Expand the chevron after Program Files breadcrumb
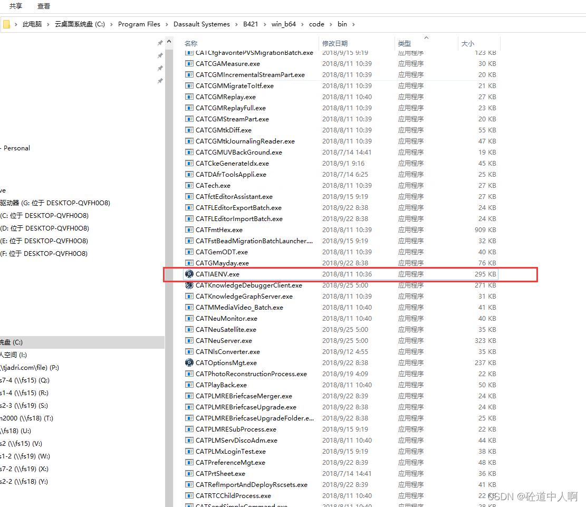Image resolution: width=586 pixels, height=507 pixels. click(167, 24)
